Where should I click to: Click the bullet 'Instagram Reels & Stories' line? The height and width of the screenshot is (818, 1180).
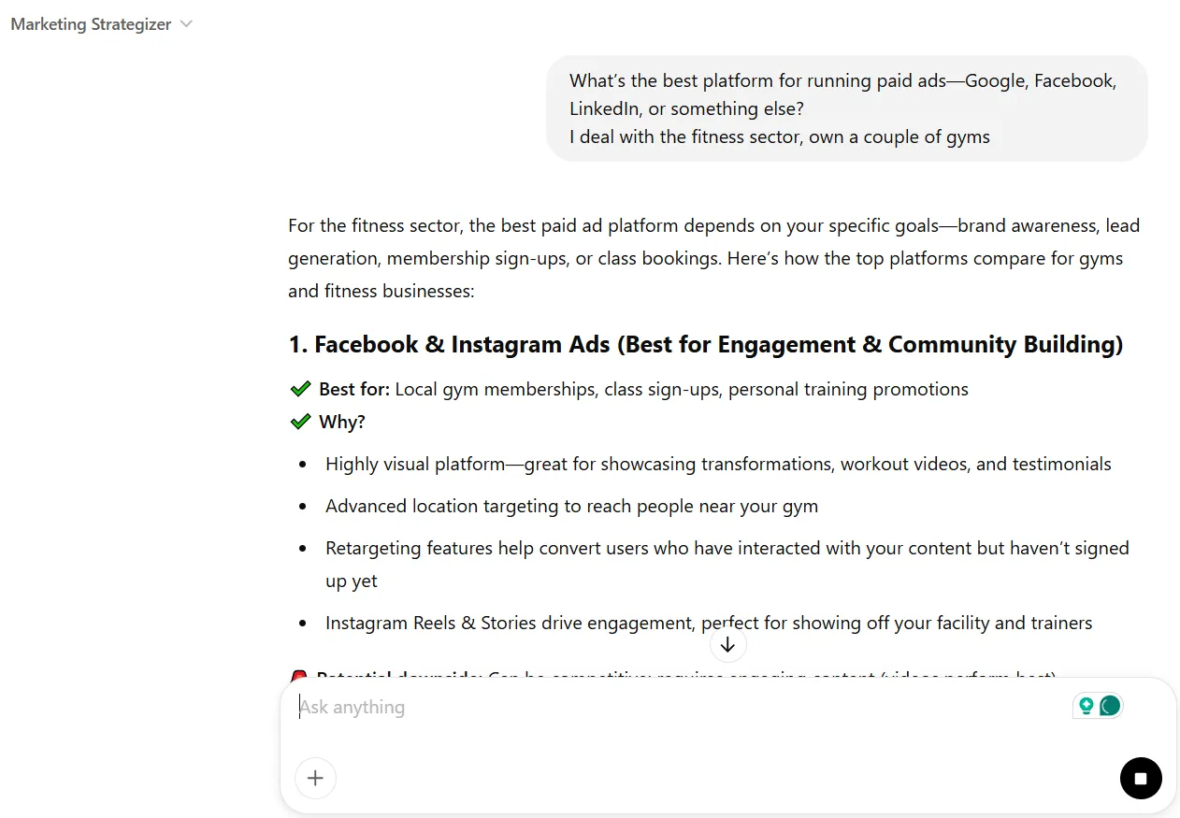[709, 623]
